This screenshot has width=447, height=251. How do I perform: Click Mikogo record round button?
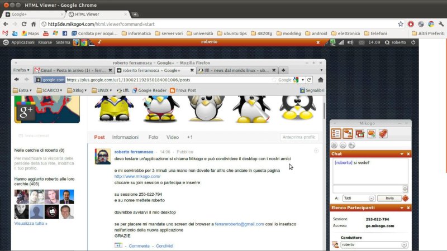point(343,145)
